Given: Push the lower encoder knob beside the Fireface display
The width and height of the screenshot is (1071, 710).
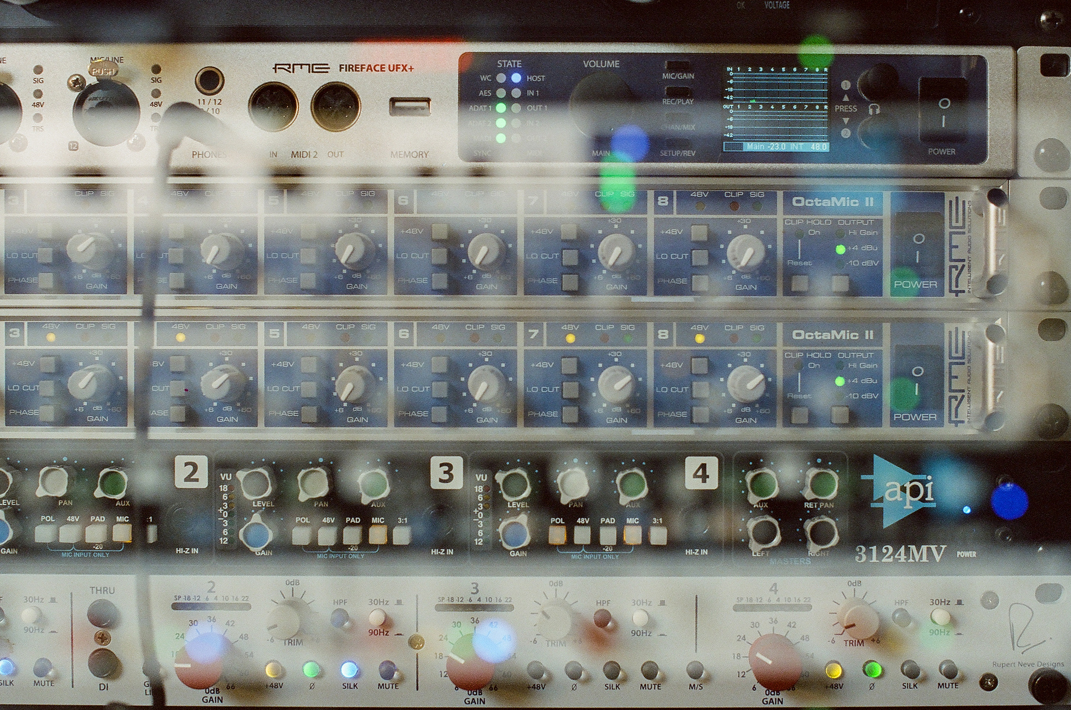Looking at the screenshot, I should (877, 132).
